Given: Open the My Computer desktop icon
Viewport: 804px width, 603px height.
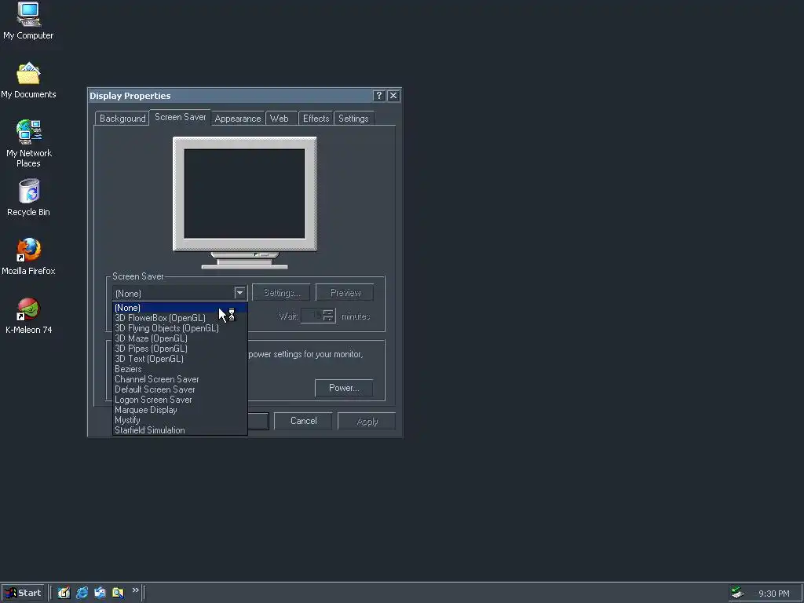Looking at the screenshot, I should [x=28, y=20].
